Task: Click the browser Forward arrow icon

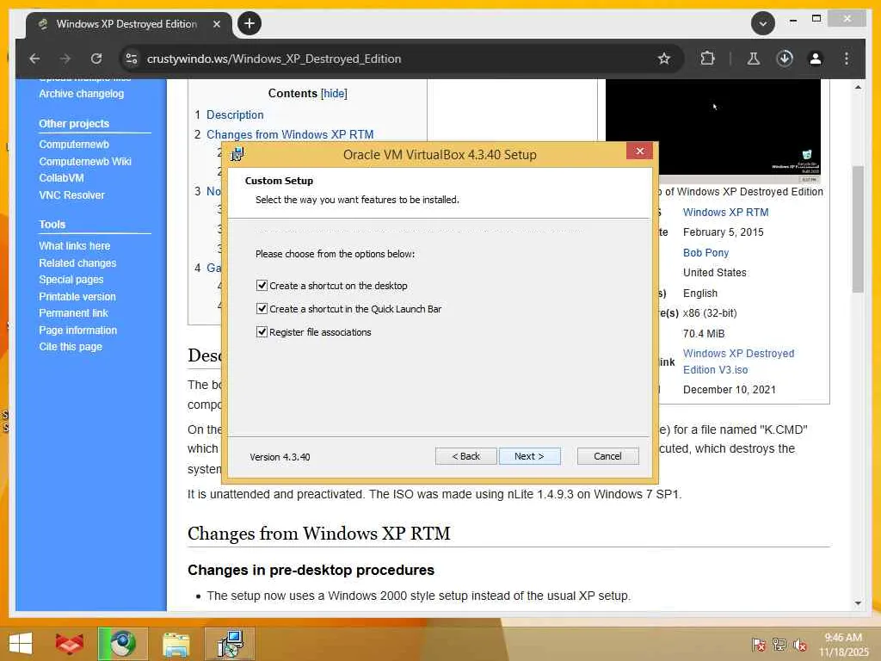Action: coord(65,59)
